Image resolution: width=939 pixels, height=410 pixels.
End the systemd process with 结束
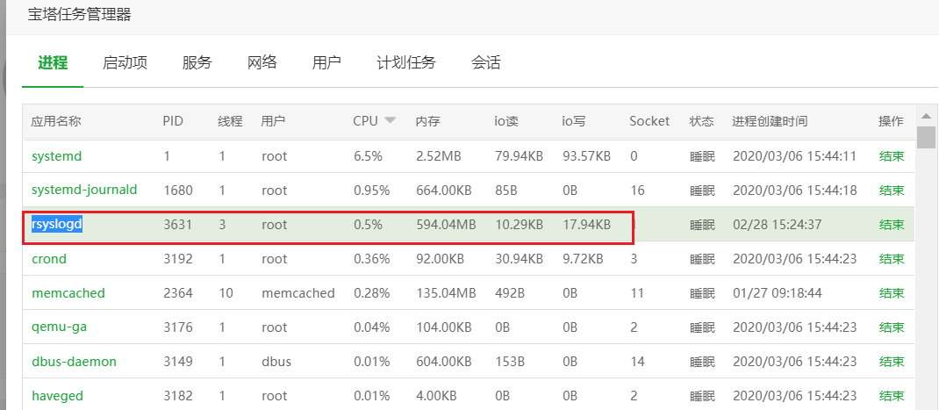[x=891, y=156]
